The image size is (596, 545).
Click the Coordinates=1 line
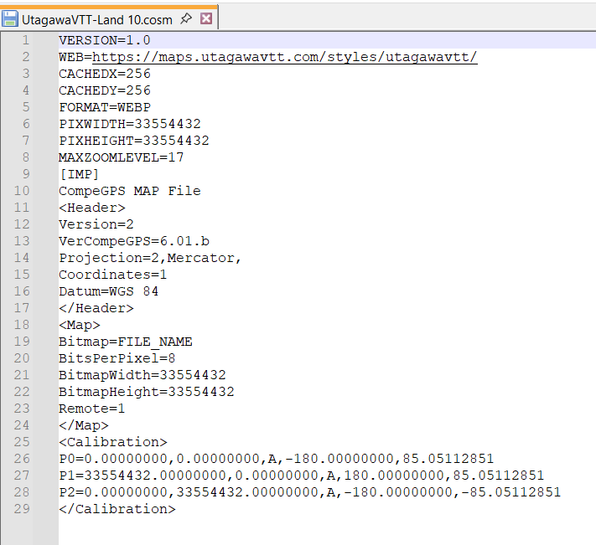click(x=113, y=275)
